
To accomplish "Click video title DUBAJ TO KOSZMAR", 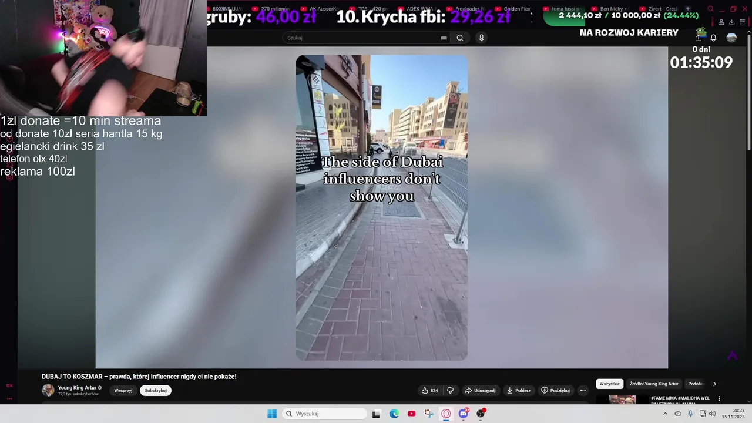I will [x=139, y=377].
